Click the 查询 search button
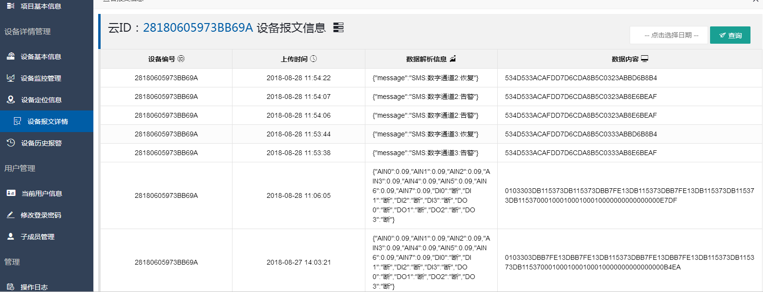Viewport: 763px width, 292px height. [730, 35]
